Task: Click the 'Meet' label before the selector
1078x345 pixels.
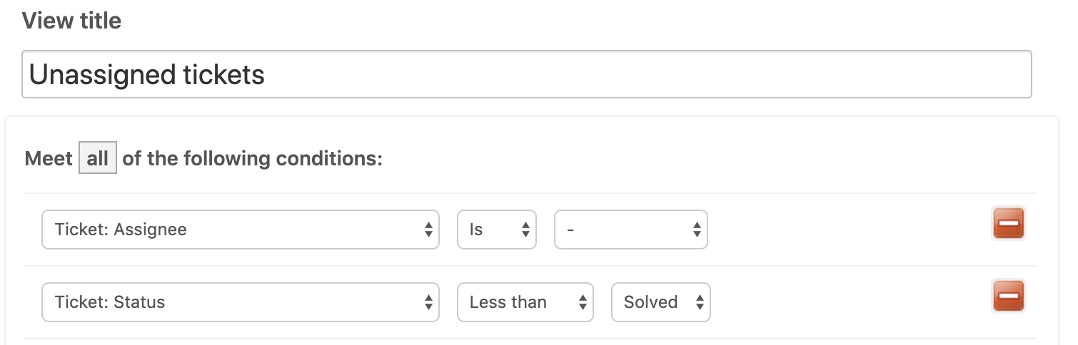Action: coord(49,158)
